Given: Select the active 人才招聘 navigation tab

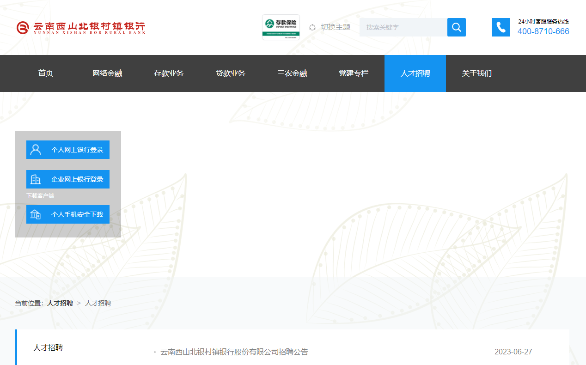Looking at the screenshot, I should click(415, 73).
